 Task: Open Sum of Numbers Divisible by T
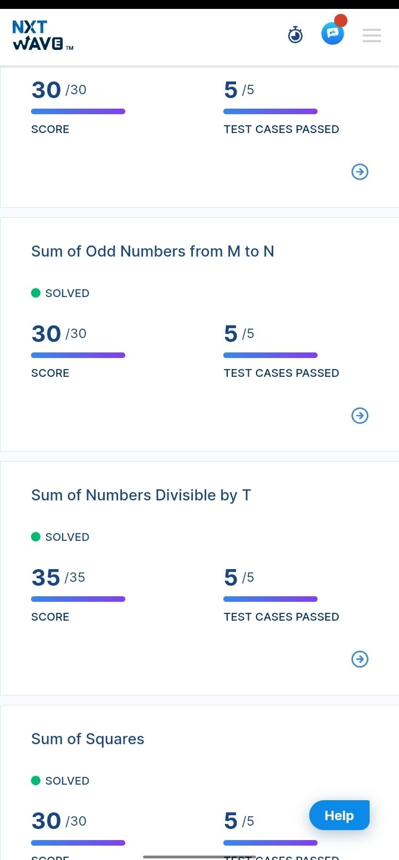click(x=141, y=495)
